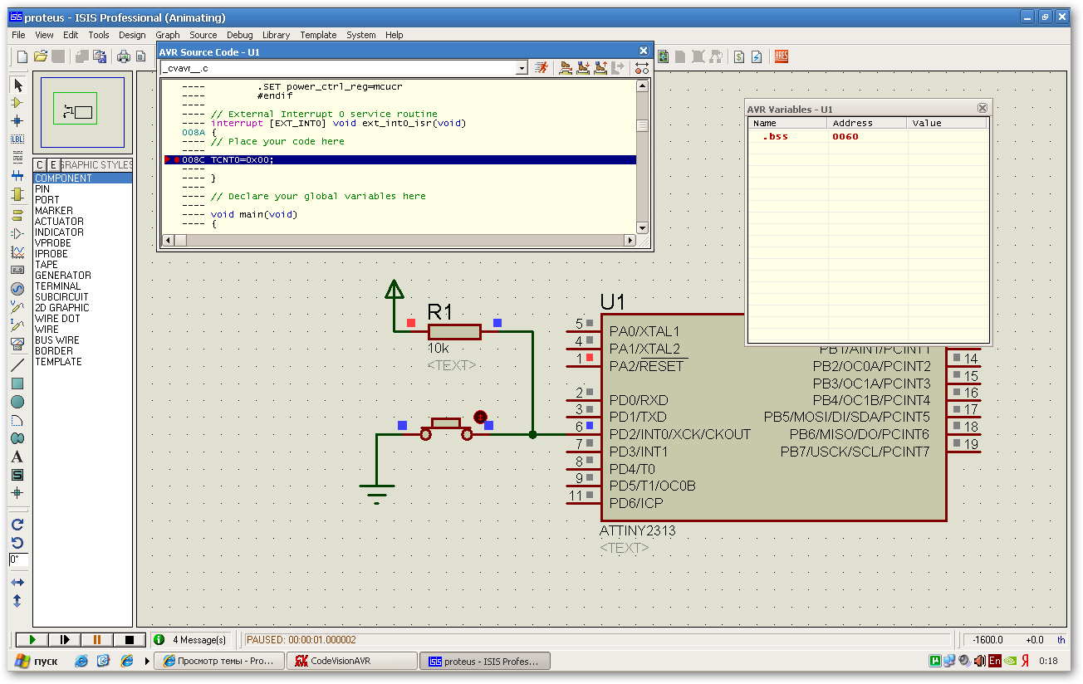Viewport: 1083px width, 684px height.
Task: Toggle the breakpoint icon in source toolbar
Action: point(641,68)
